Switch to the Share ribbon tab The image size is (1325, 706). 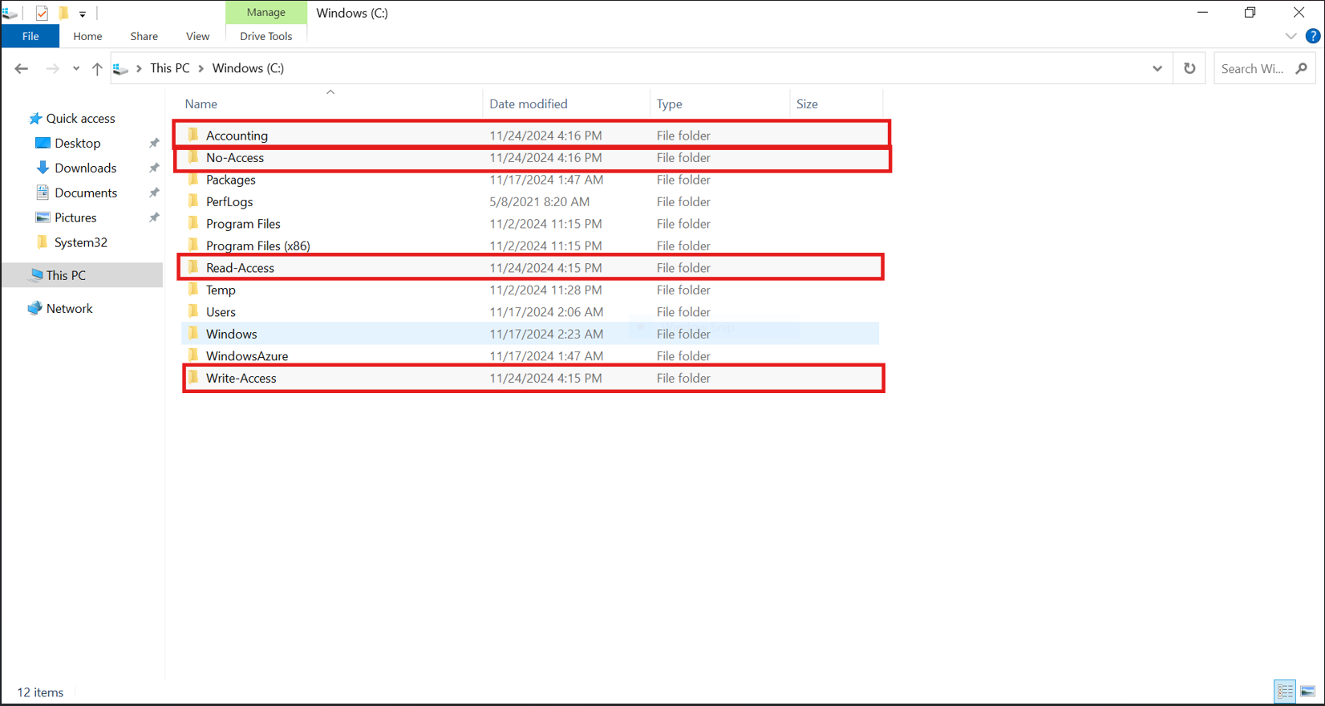click(x=144, y=36)
